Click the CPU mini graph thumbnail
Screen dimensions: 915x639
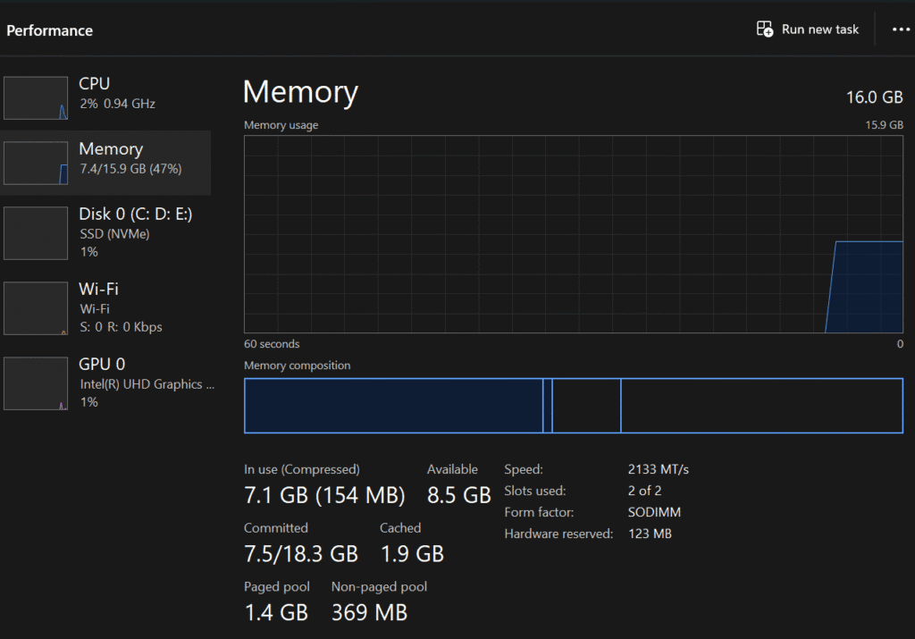coord(36,97)
